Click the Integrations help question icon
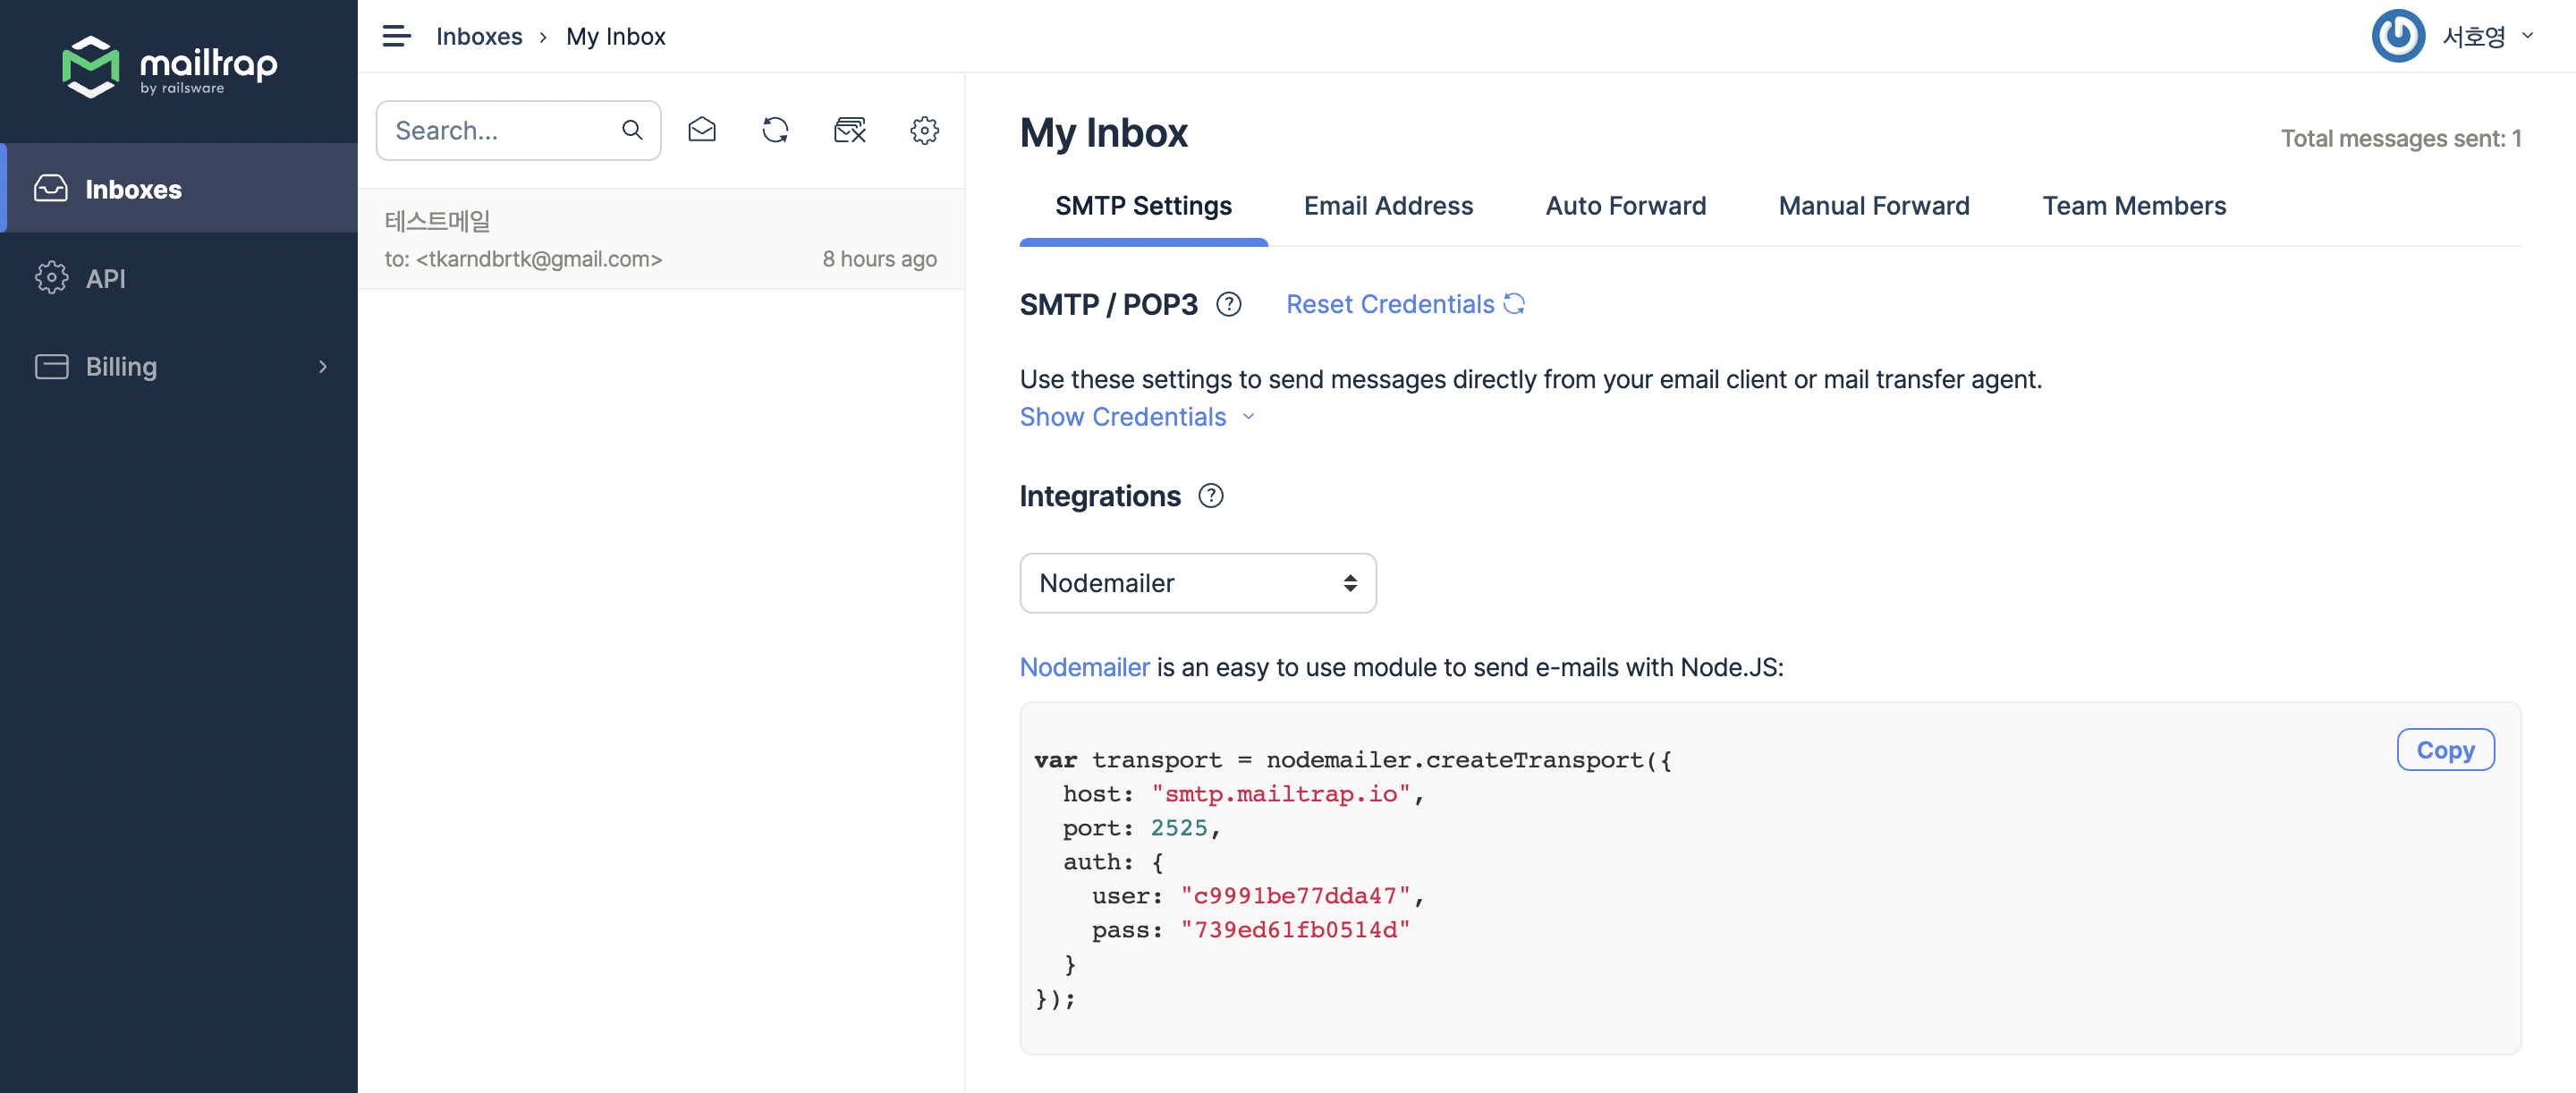This screenshot has height=1093, width=2576. pos(1210,496)
